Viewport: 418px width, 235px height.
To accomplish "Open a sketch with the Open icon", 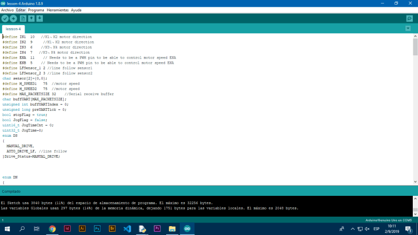I will point(31,18).
